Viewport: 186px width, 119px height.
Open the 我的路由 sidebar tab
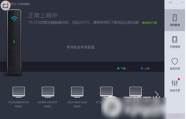tap(175, 20)
